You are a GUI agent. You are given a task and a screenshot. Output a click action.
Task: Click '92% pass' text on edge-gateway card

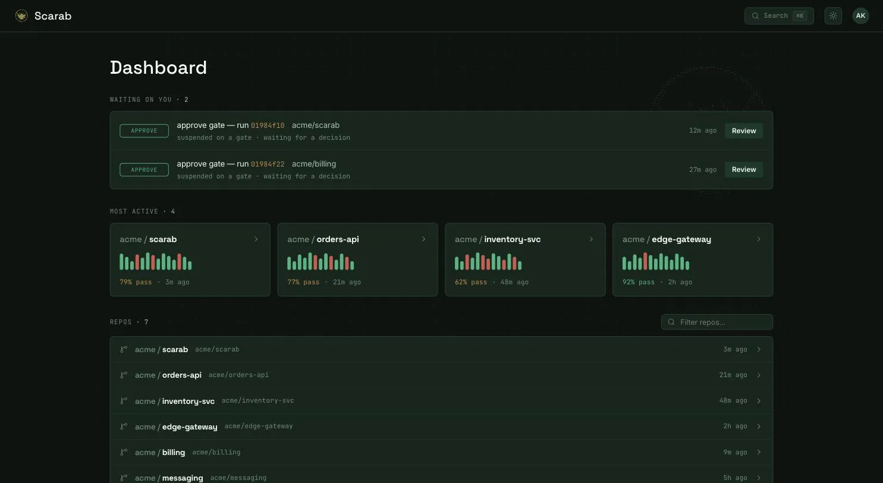(x=639, y=282)
